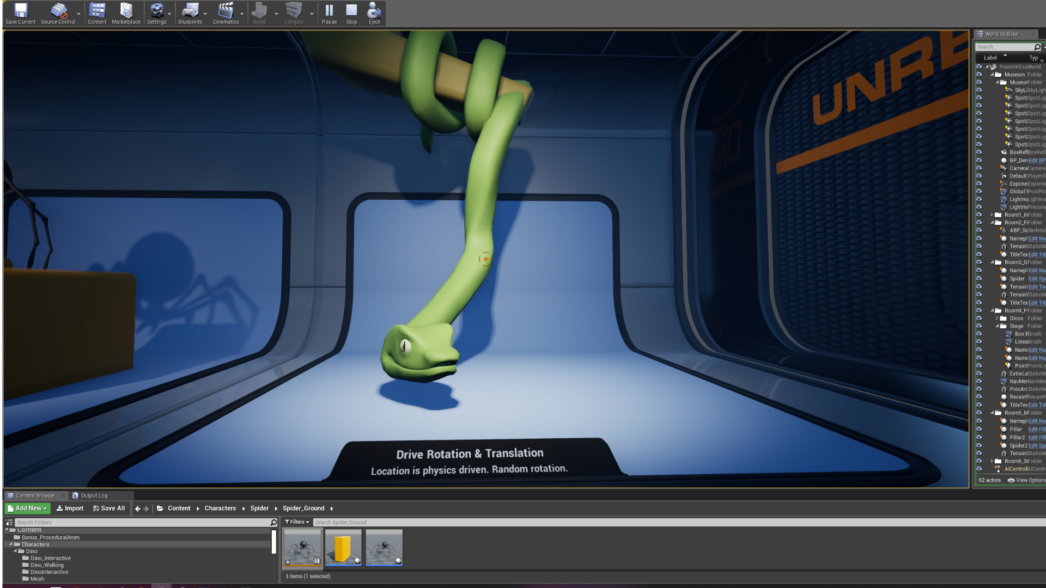This screenshot has height=588, width=1046.
Task: Toggle visibility eye for SkyLight actor
Action: coord(979,90)
